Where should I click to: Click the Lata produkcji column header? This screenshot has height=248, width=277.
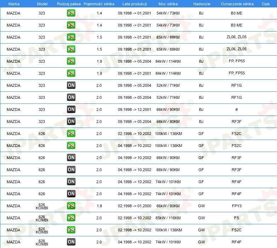click(x=135, y=4)
